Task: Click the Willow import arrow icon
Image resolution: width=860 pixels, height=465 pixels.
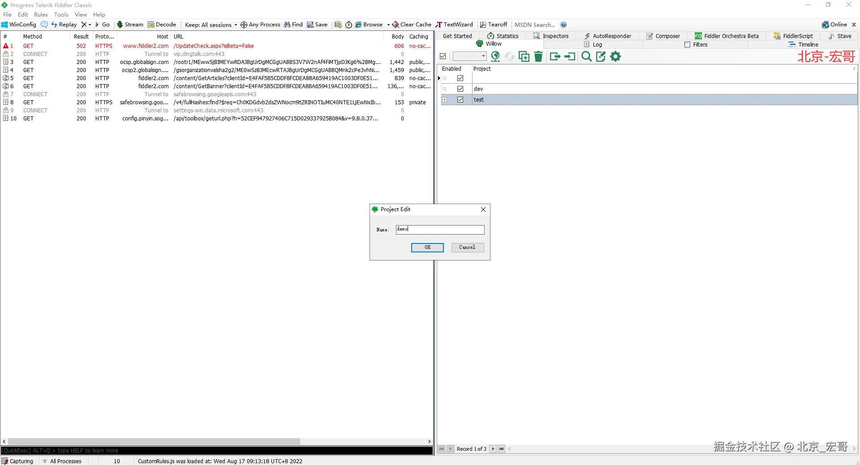Action: (570, 56)
